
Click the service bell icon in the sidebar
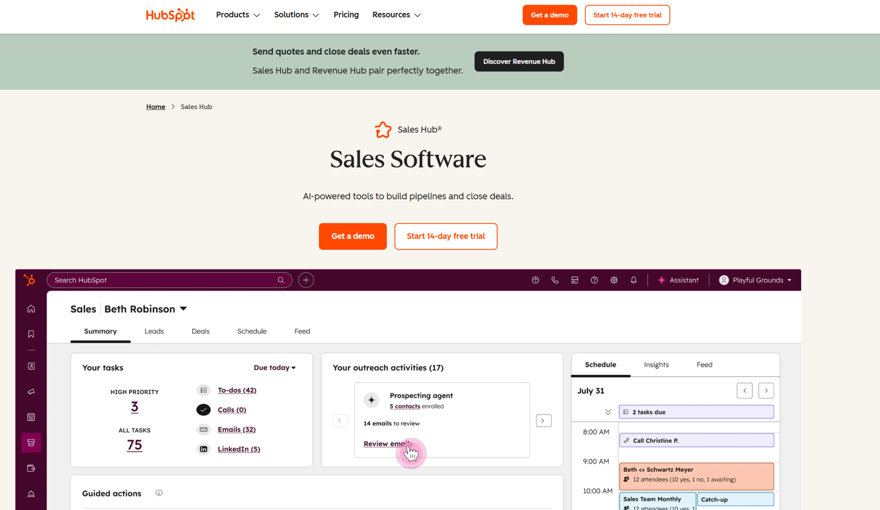(31, 494)
